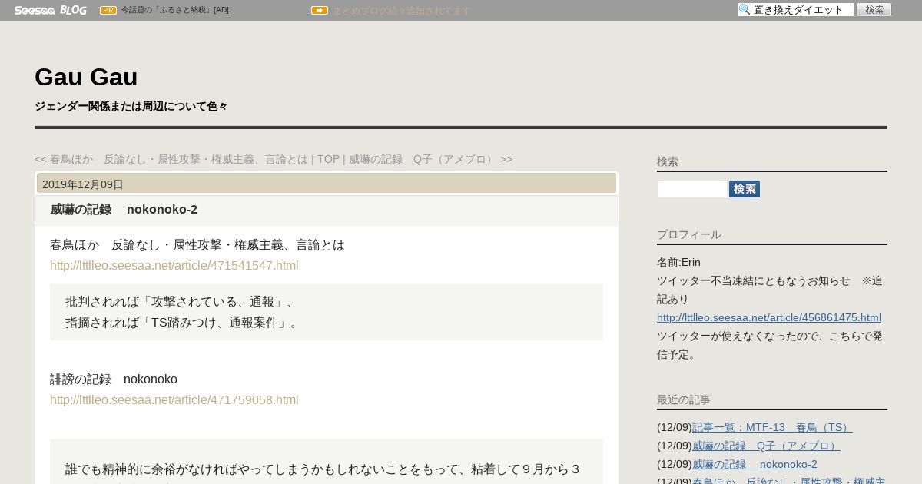The width and height of the screenshot is (922, 484).
Task: Go to next article 威嚇の記録 Q子（アメブロ）
Action: click(430, 159)
